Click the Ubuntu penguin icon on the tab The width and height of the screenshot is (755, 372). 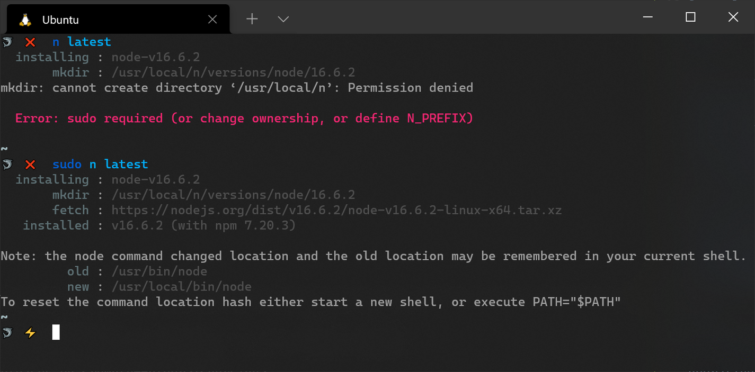click(23, 19)
